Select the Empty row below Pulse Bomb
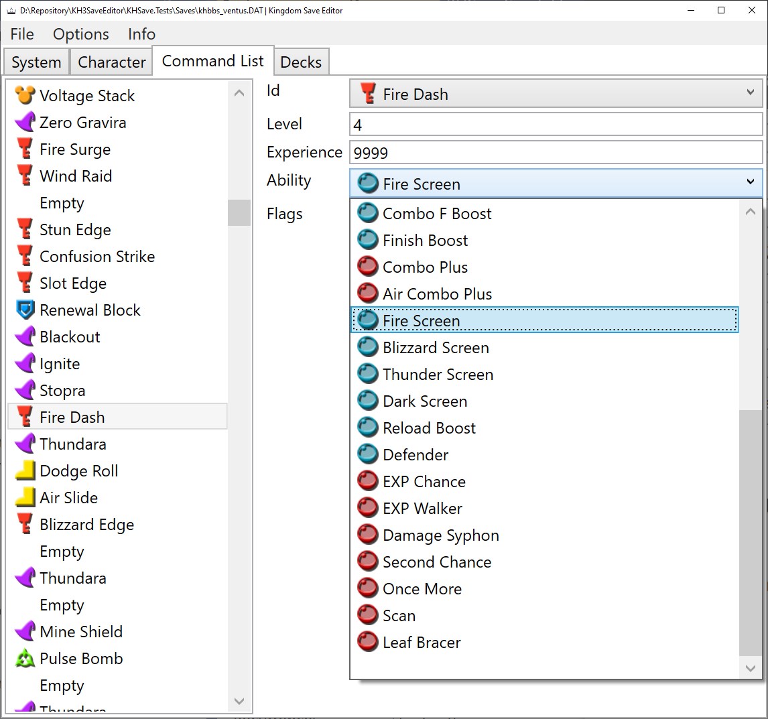The height and width of the screenshot is (719, 768). (x=117, y=685)
